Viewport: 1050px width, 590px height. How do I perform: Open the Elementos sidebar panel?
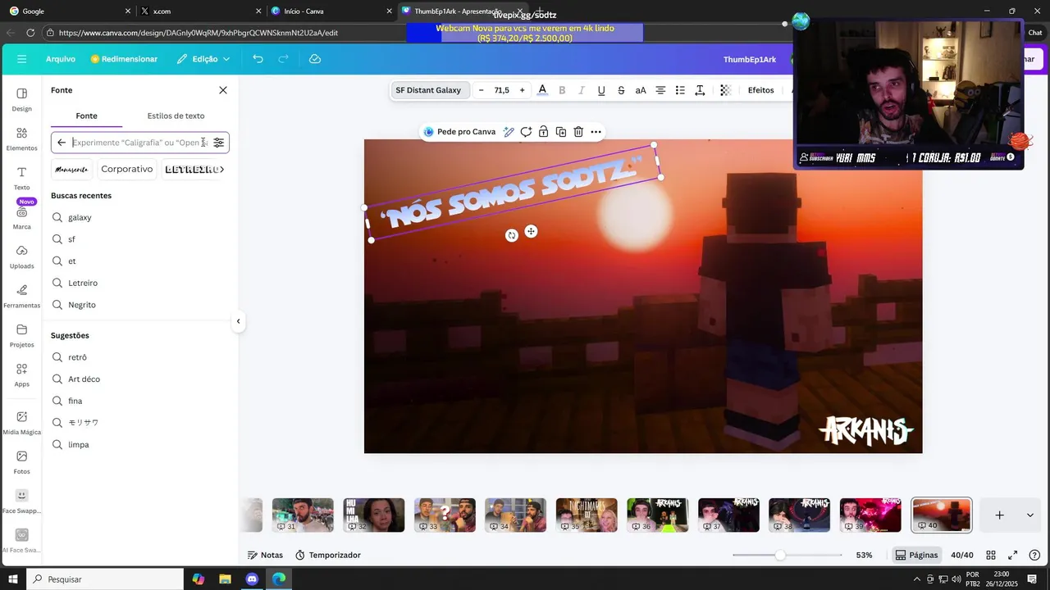pos(21,138)
